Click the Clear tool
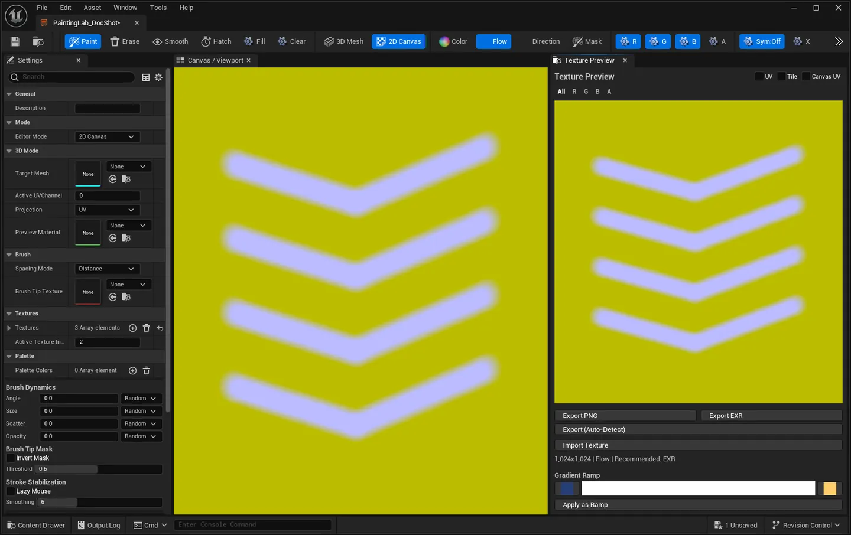 (x=292, y=41)
